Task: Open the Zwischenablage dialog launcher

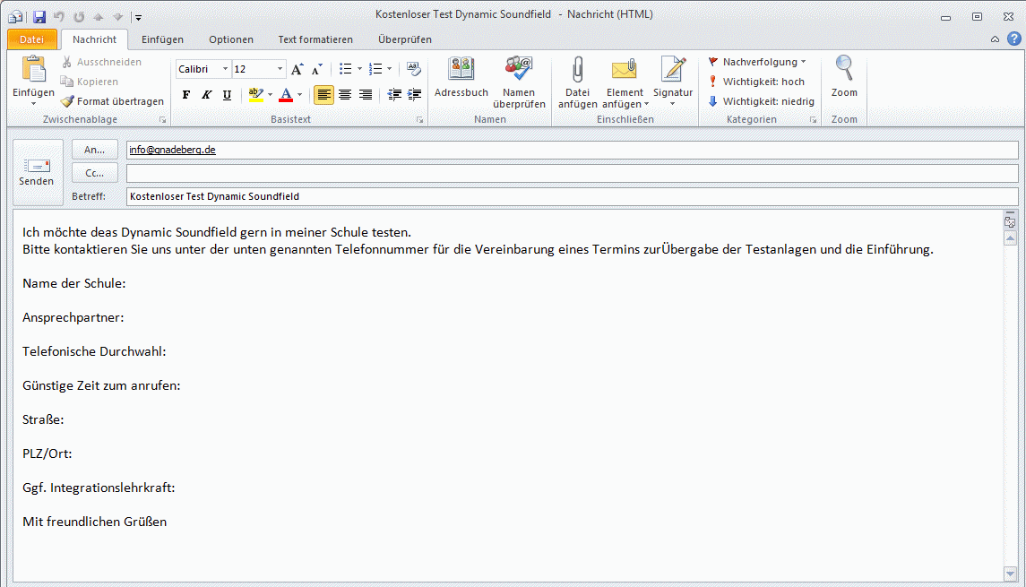Action: (162, 120)
